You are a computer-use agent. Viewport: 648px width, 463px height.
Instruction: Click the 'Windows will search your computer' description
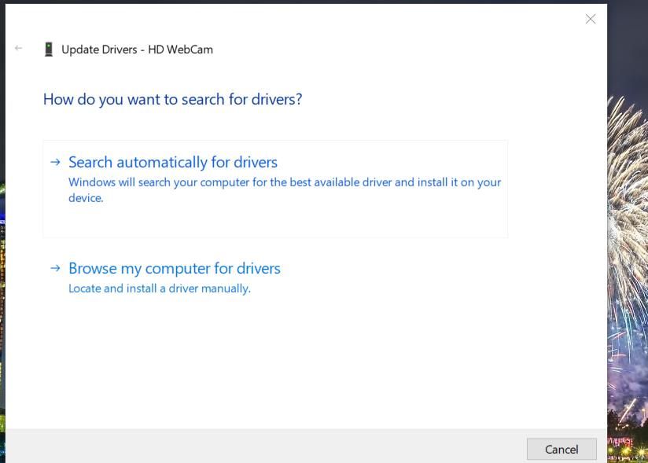click(284, 182)
